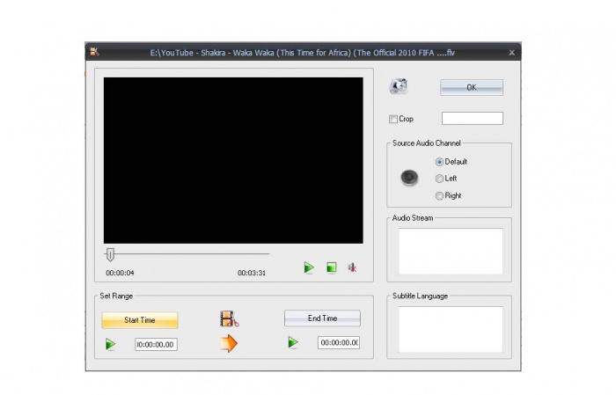This screenshot has width=616, height=395.
Task: Enable the Crop checkbox
Action: [392, 119]
